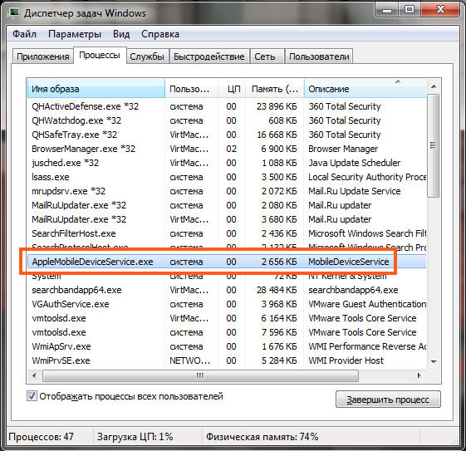Image resolution: width=466 pixels, height=451 pixels.
Task: Sort by Описание column header
Action: point(365,89)
